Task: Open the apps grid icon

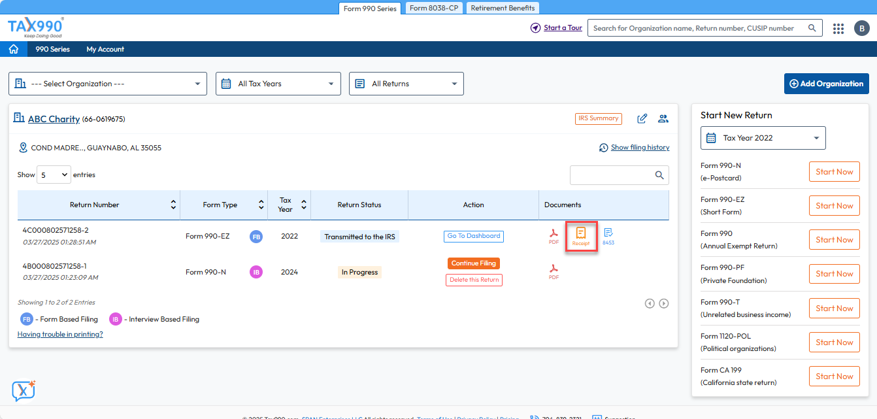Action: point(838,28)
